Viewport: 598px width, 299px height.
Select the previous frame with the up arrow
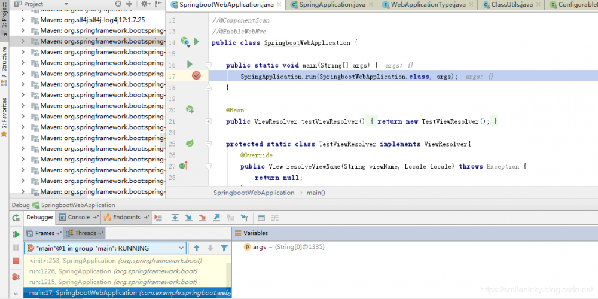coord(196,248)
